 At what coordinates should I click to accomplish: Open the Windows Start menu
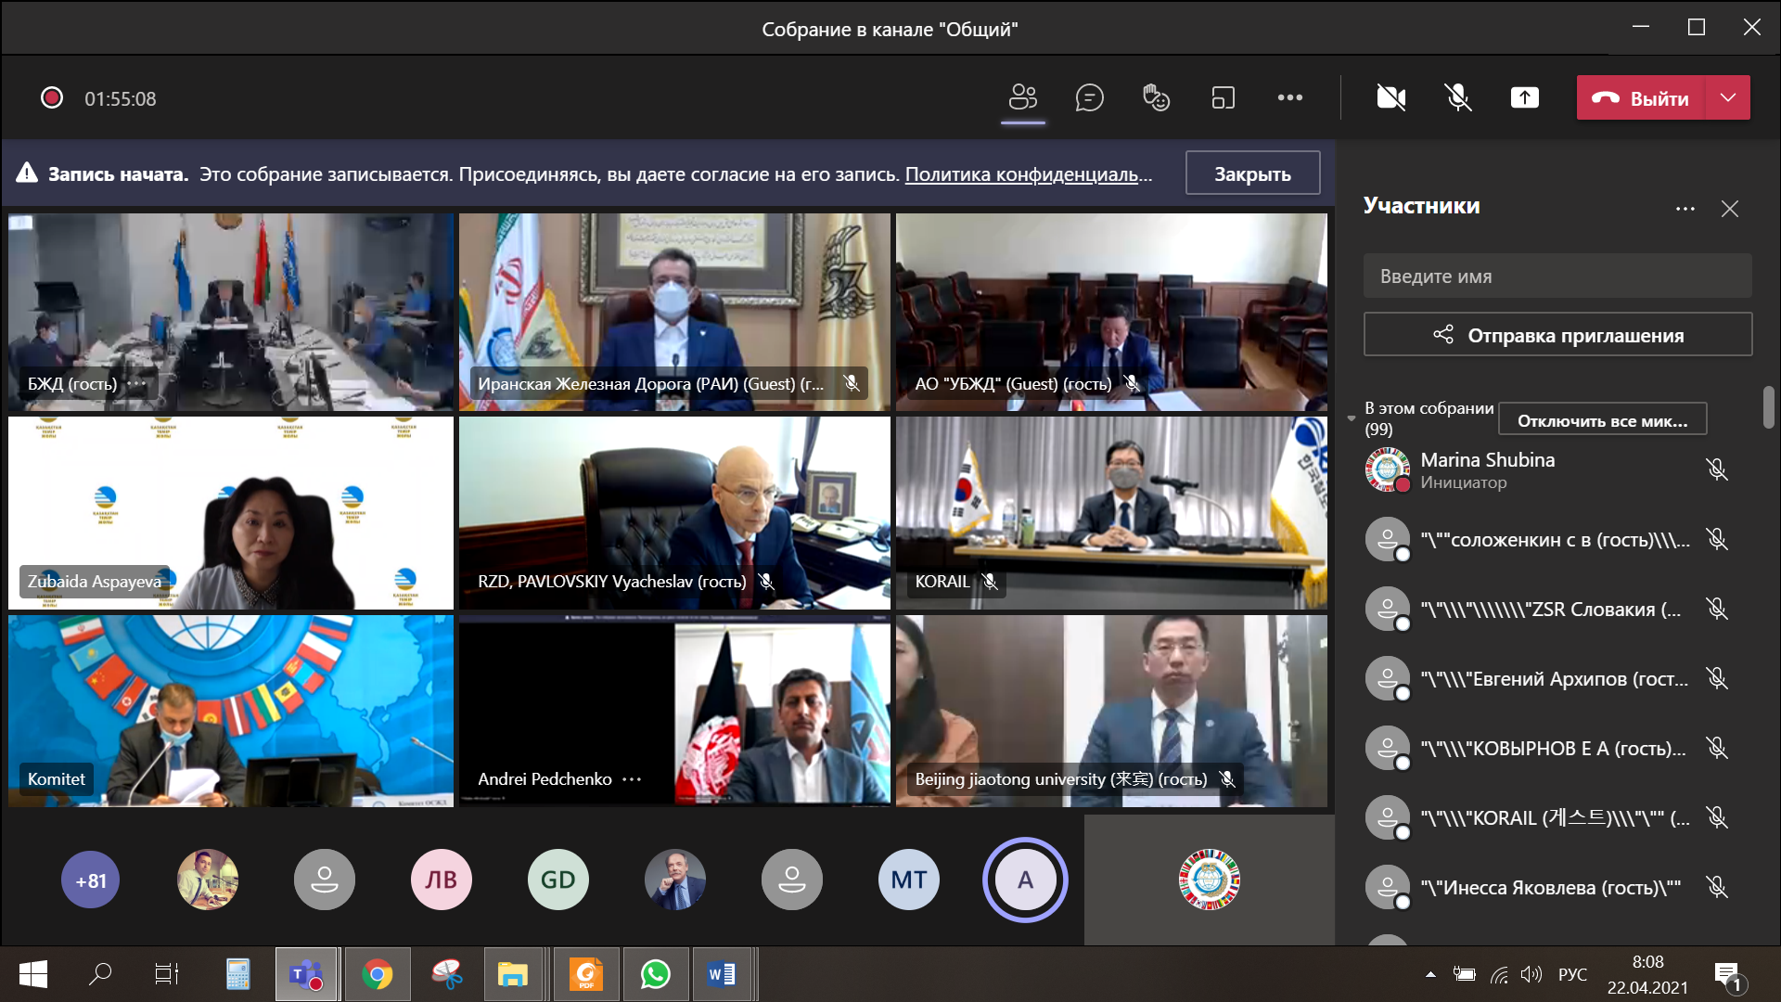[x=33, y=974]
